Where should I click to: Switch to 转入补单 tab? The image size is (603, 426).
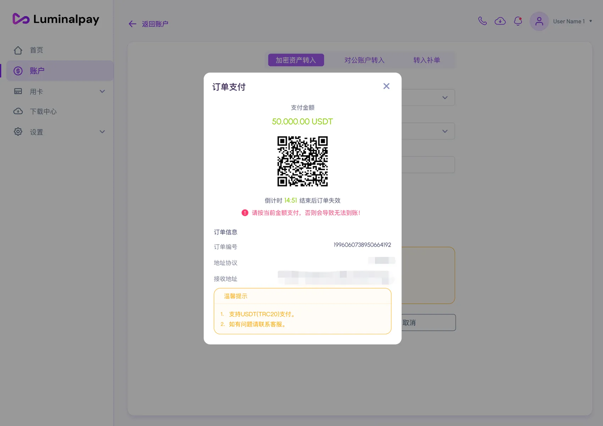(x=426, y=60)
